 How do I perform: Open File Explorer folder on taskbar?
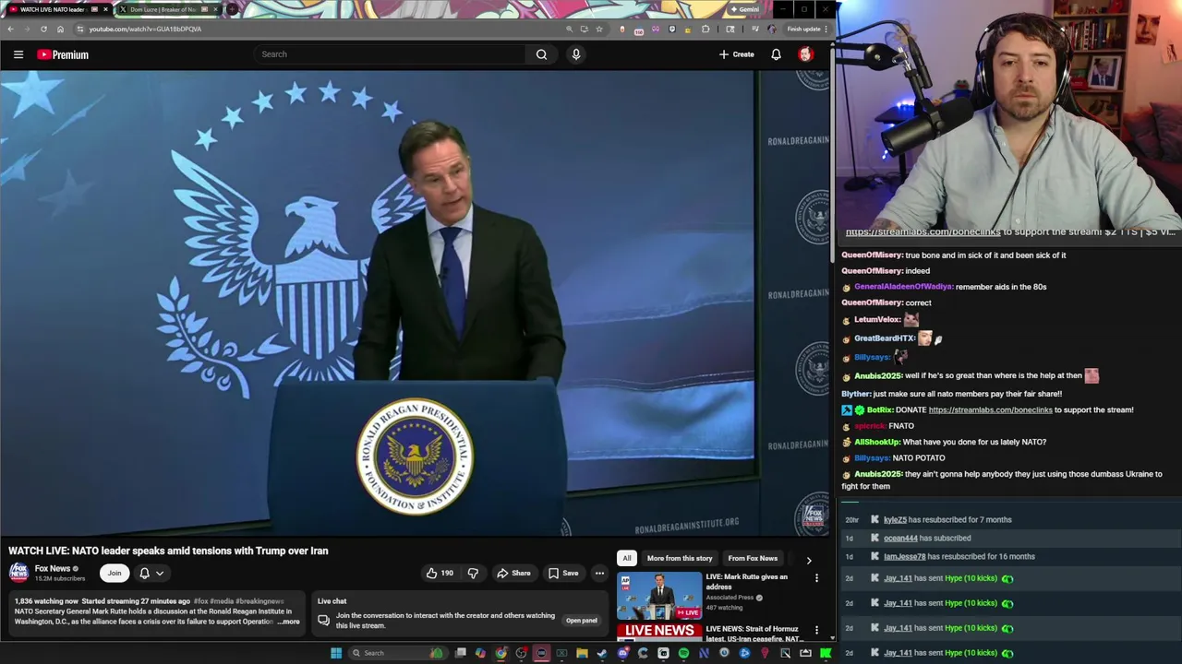[582, 653]
